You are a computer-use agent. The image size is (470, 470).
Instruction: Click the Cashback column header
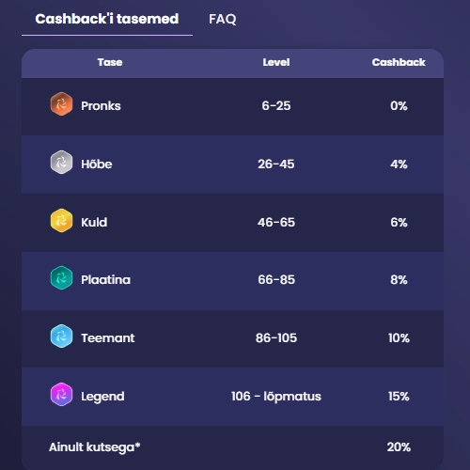pos(399,62)
